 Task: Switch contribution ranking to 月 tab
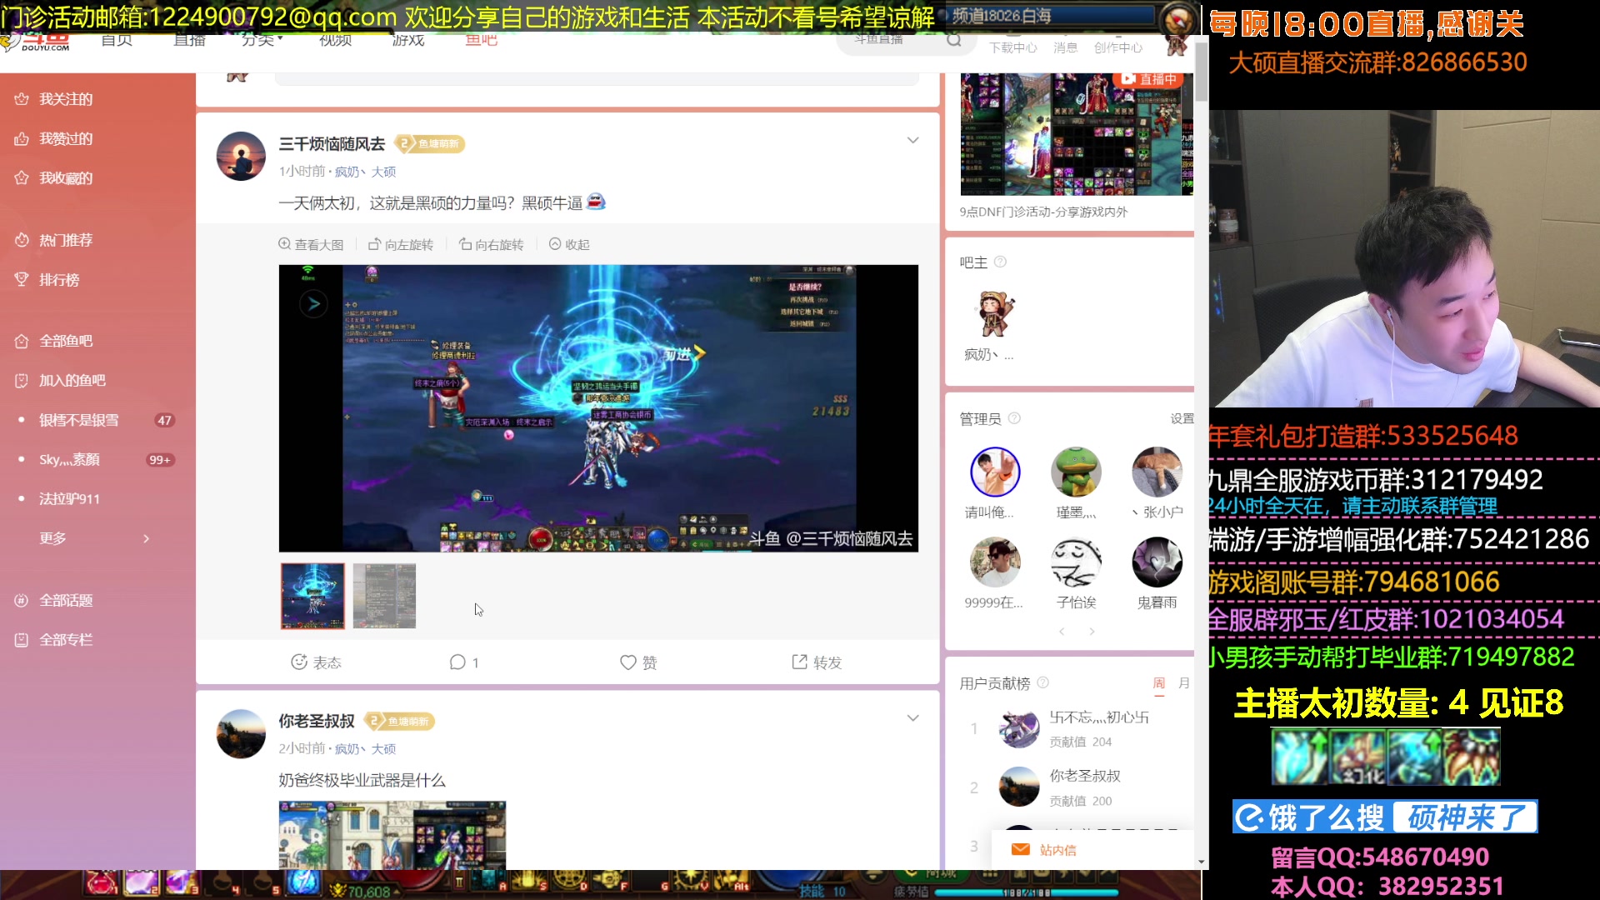pyautogui.click(x=1184, y=683)
